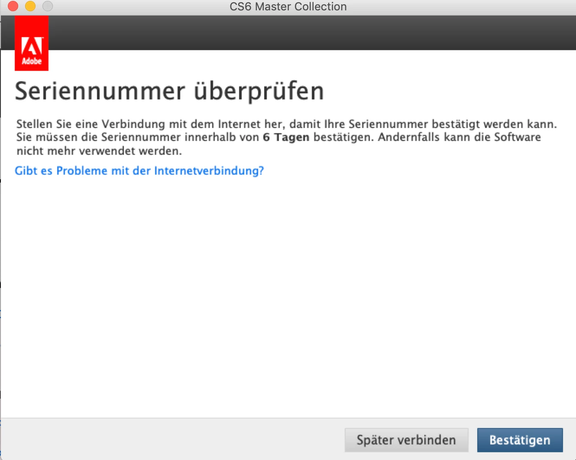Click the Bestätigen button
The width and height of the screenshot is (576, 460).
pos(520,440)
